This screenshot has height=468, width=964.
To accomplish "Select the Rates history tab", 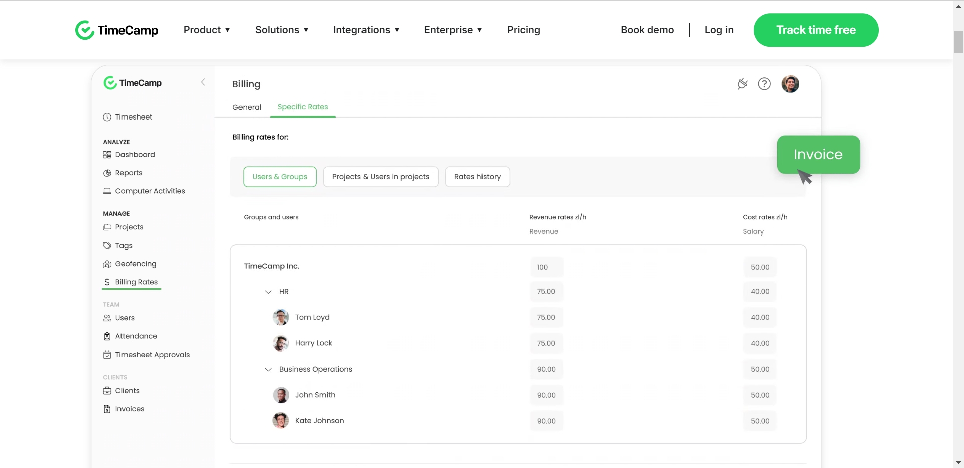I will [x=477, y=177].
